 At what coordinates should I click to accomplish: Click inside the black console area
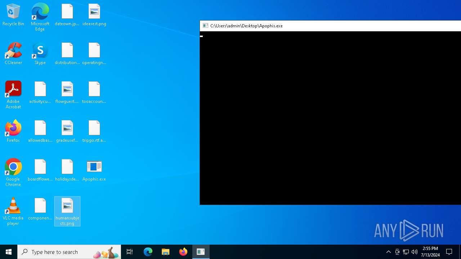coord(330,118)
